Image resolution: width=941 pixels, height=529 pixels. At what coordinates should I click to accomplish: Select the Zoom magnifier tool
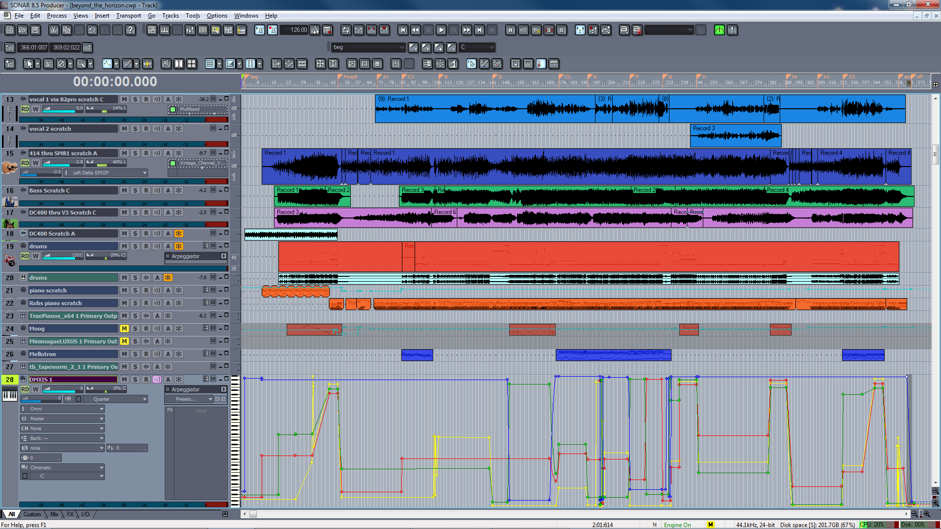pyautogui.click(x=81, y=64)
